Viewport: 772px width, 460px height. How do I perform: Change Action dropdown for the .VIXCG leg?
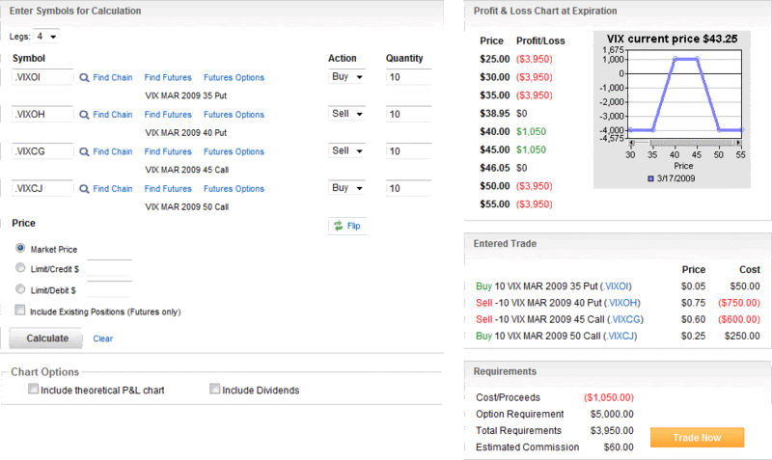point(346,151)
